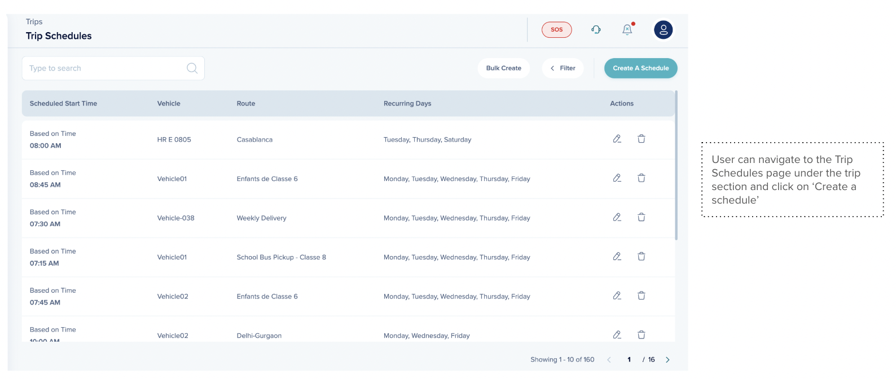
Task: Click the Bulk Create button
Action: (503, 68)
